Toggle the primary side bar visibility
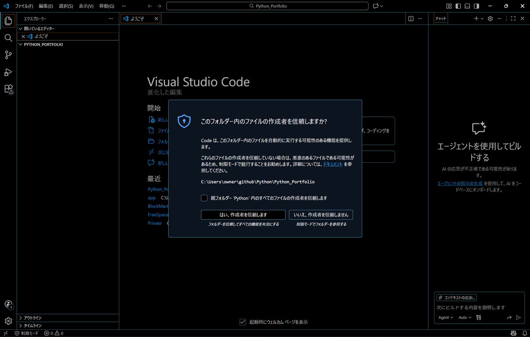Viewport: 530px width, 337px height. (x=458, y=6)
